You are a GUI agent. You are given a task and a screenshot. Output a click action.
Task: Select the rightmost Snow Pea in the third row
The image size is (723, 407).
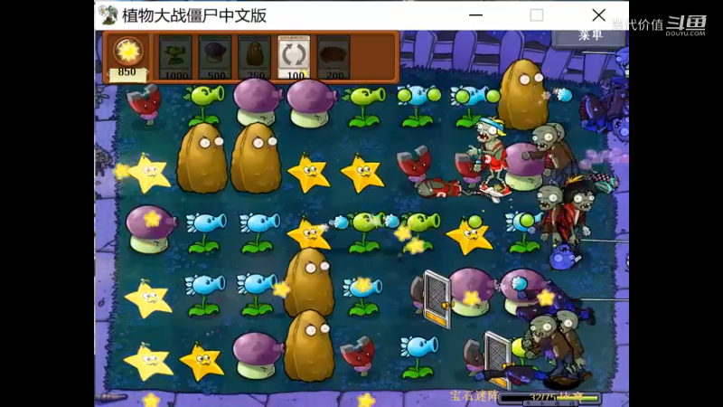[x=523, y=232]
